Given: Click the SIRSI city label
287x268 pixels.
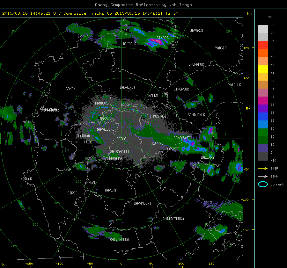Looking at the screenshot, I should coord(72,193).
